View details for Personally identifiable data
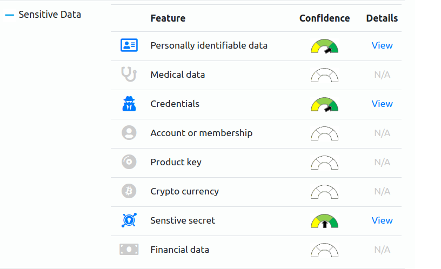This screenshot has width=441, height=269. [382, 45]
